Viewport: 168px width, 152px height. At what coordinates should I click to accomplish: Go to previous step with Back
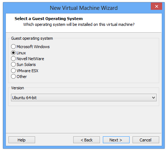86,140
